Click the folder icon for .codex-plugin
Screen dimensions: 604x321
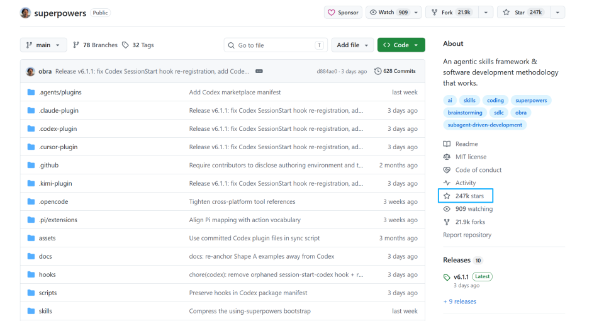[x=31, y=128]
